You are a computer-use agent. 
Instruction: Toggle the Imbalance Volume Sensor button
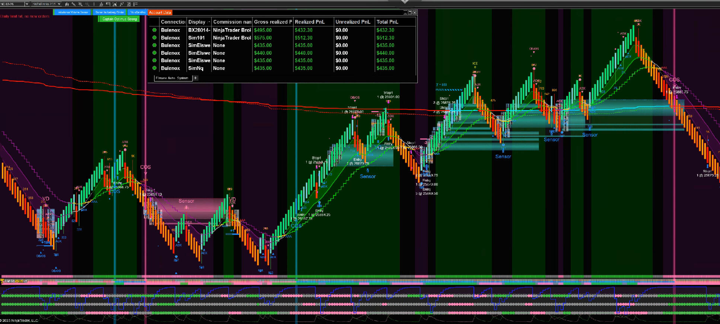tap(73, 12)
